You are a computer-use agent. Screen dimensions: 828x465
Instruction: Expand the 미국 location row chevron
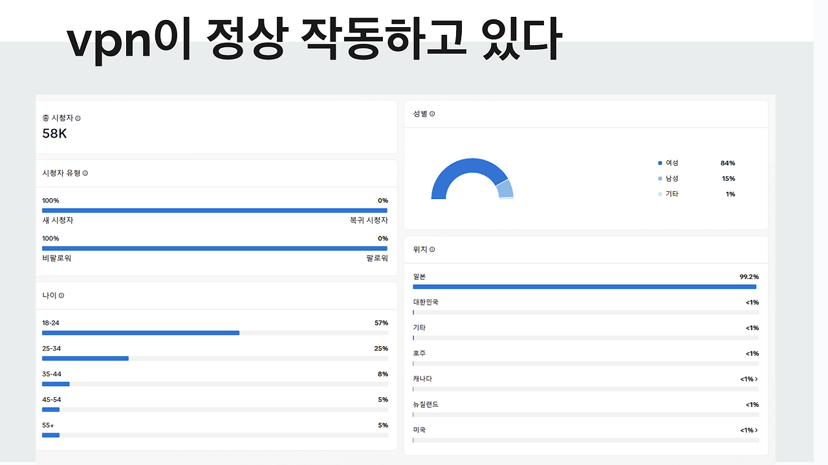[x=756, y=430]
